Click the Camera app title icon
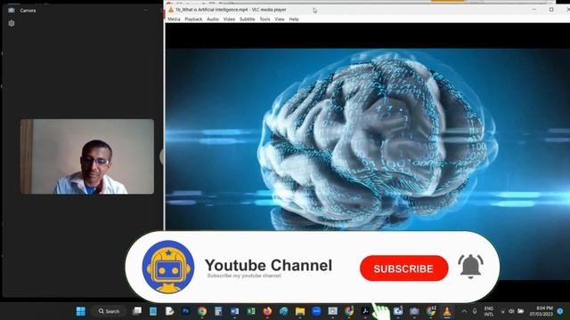The height and width of the screenshot is (320, 570). pyautogui.click(x=12, y=11)
